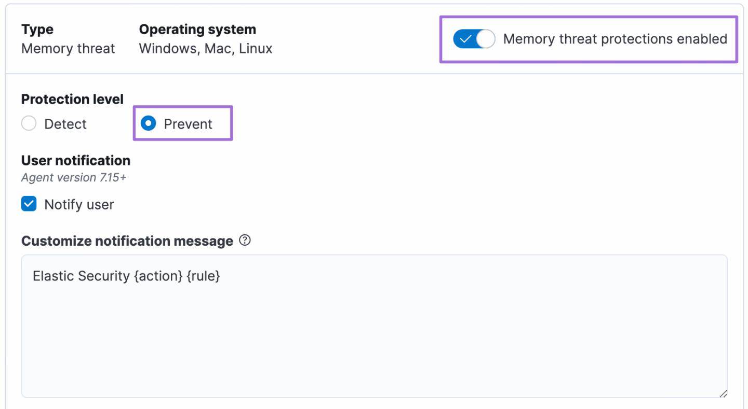Screen dimensions: 748x409
Task: Click the 'Memory threat protections enabled' label
Action: point(615,39)
